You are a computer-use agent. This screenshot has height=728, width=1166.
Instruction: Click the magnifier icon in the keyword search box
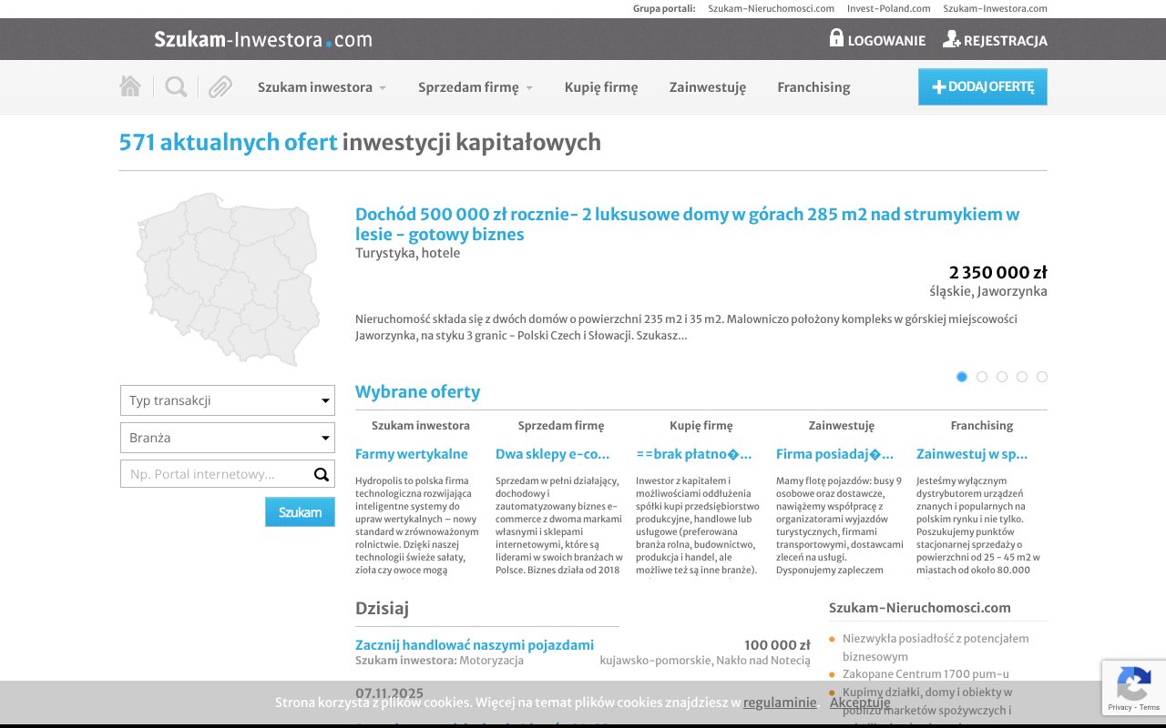[321, 473]
